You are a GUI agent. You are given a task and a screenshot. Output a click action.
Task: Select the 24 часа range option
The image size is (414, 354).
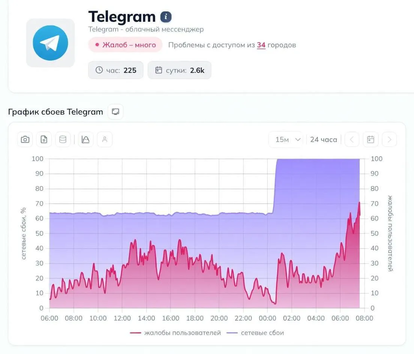click(323, 139)
